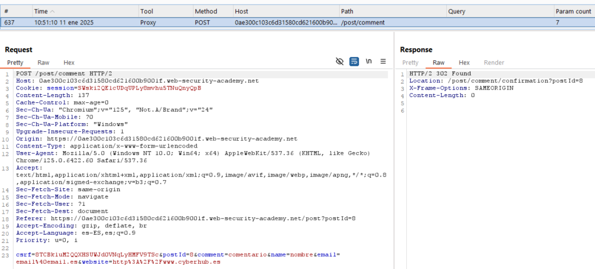Click the Sec-Fetch-Mode: navigate line
595x269 pixels.
pyautogui.click(x=62, y=196)
